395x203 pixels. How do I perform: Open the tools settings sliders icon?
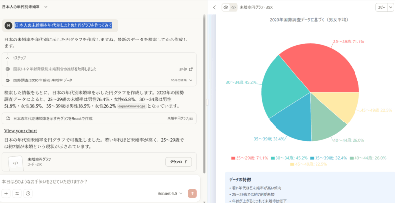[17, 193]
